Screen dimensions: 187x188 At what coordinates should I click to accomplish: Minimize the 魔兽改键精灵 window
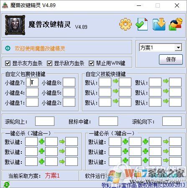[x=139, y=5]
